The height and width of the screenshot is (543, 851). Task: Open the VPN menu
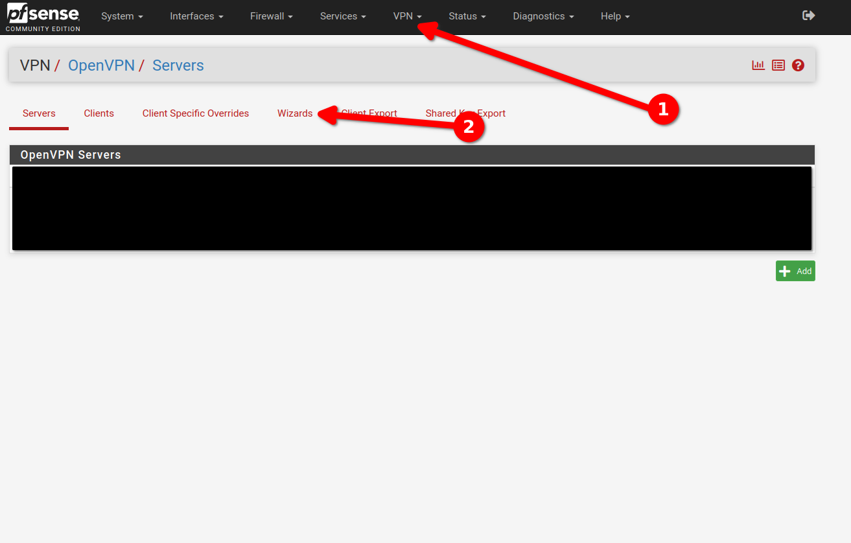[408, 16]
